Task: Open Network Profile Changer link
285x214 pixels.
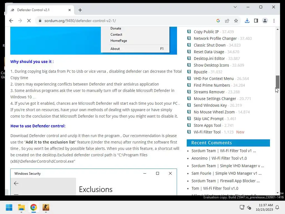Action: (x=215, y=38)
